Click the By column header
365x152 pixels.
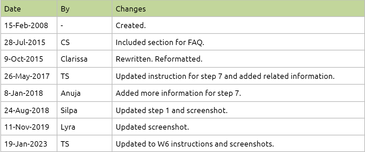pos(65,9)
